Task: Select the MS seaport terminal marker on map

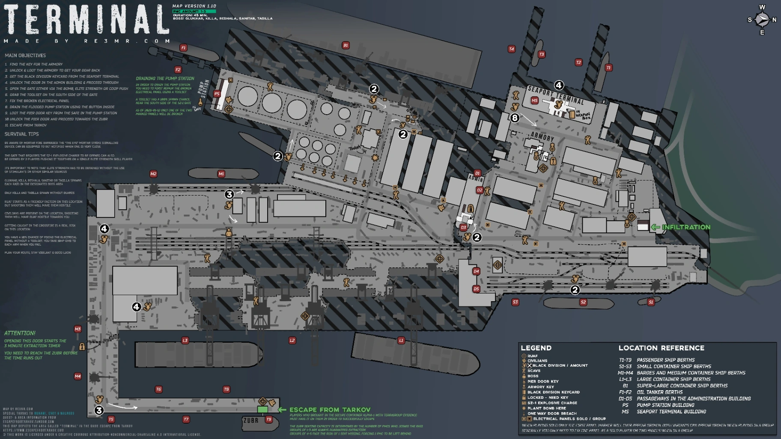Action: click(x=534, y=101)
